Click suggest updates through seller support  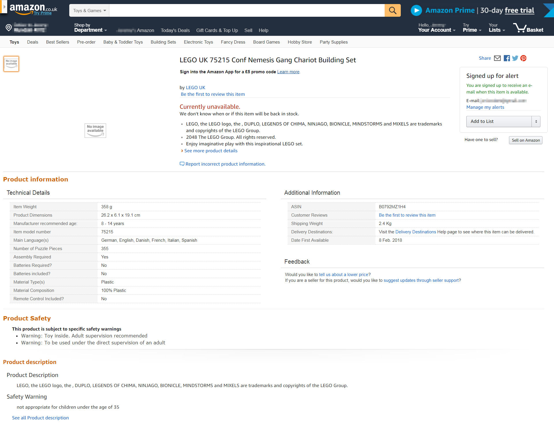coord(421,280)
